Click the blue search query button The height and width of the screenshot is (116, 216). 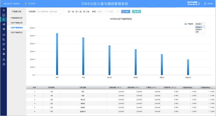point(126,12)
